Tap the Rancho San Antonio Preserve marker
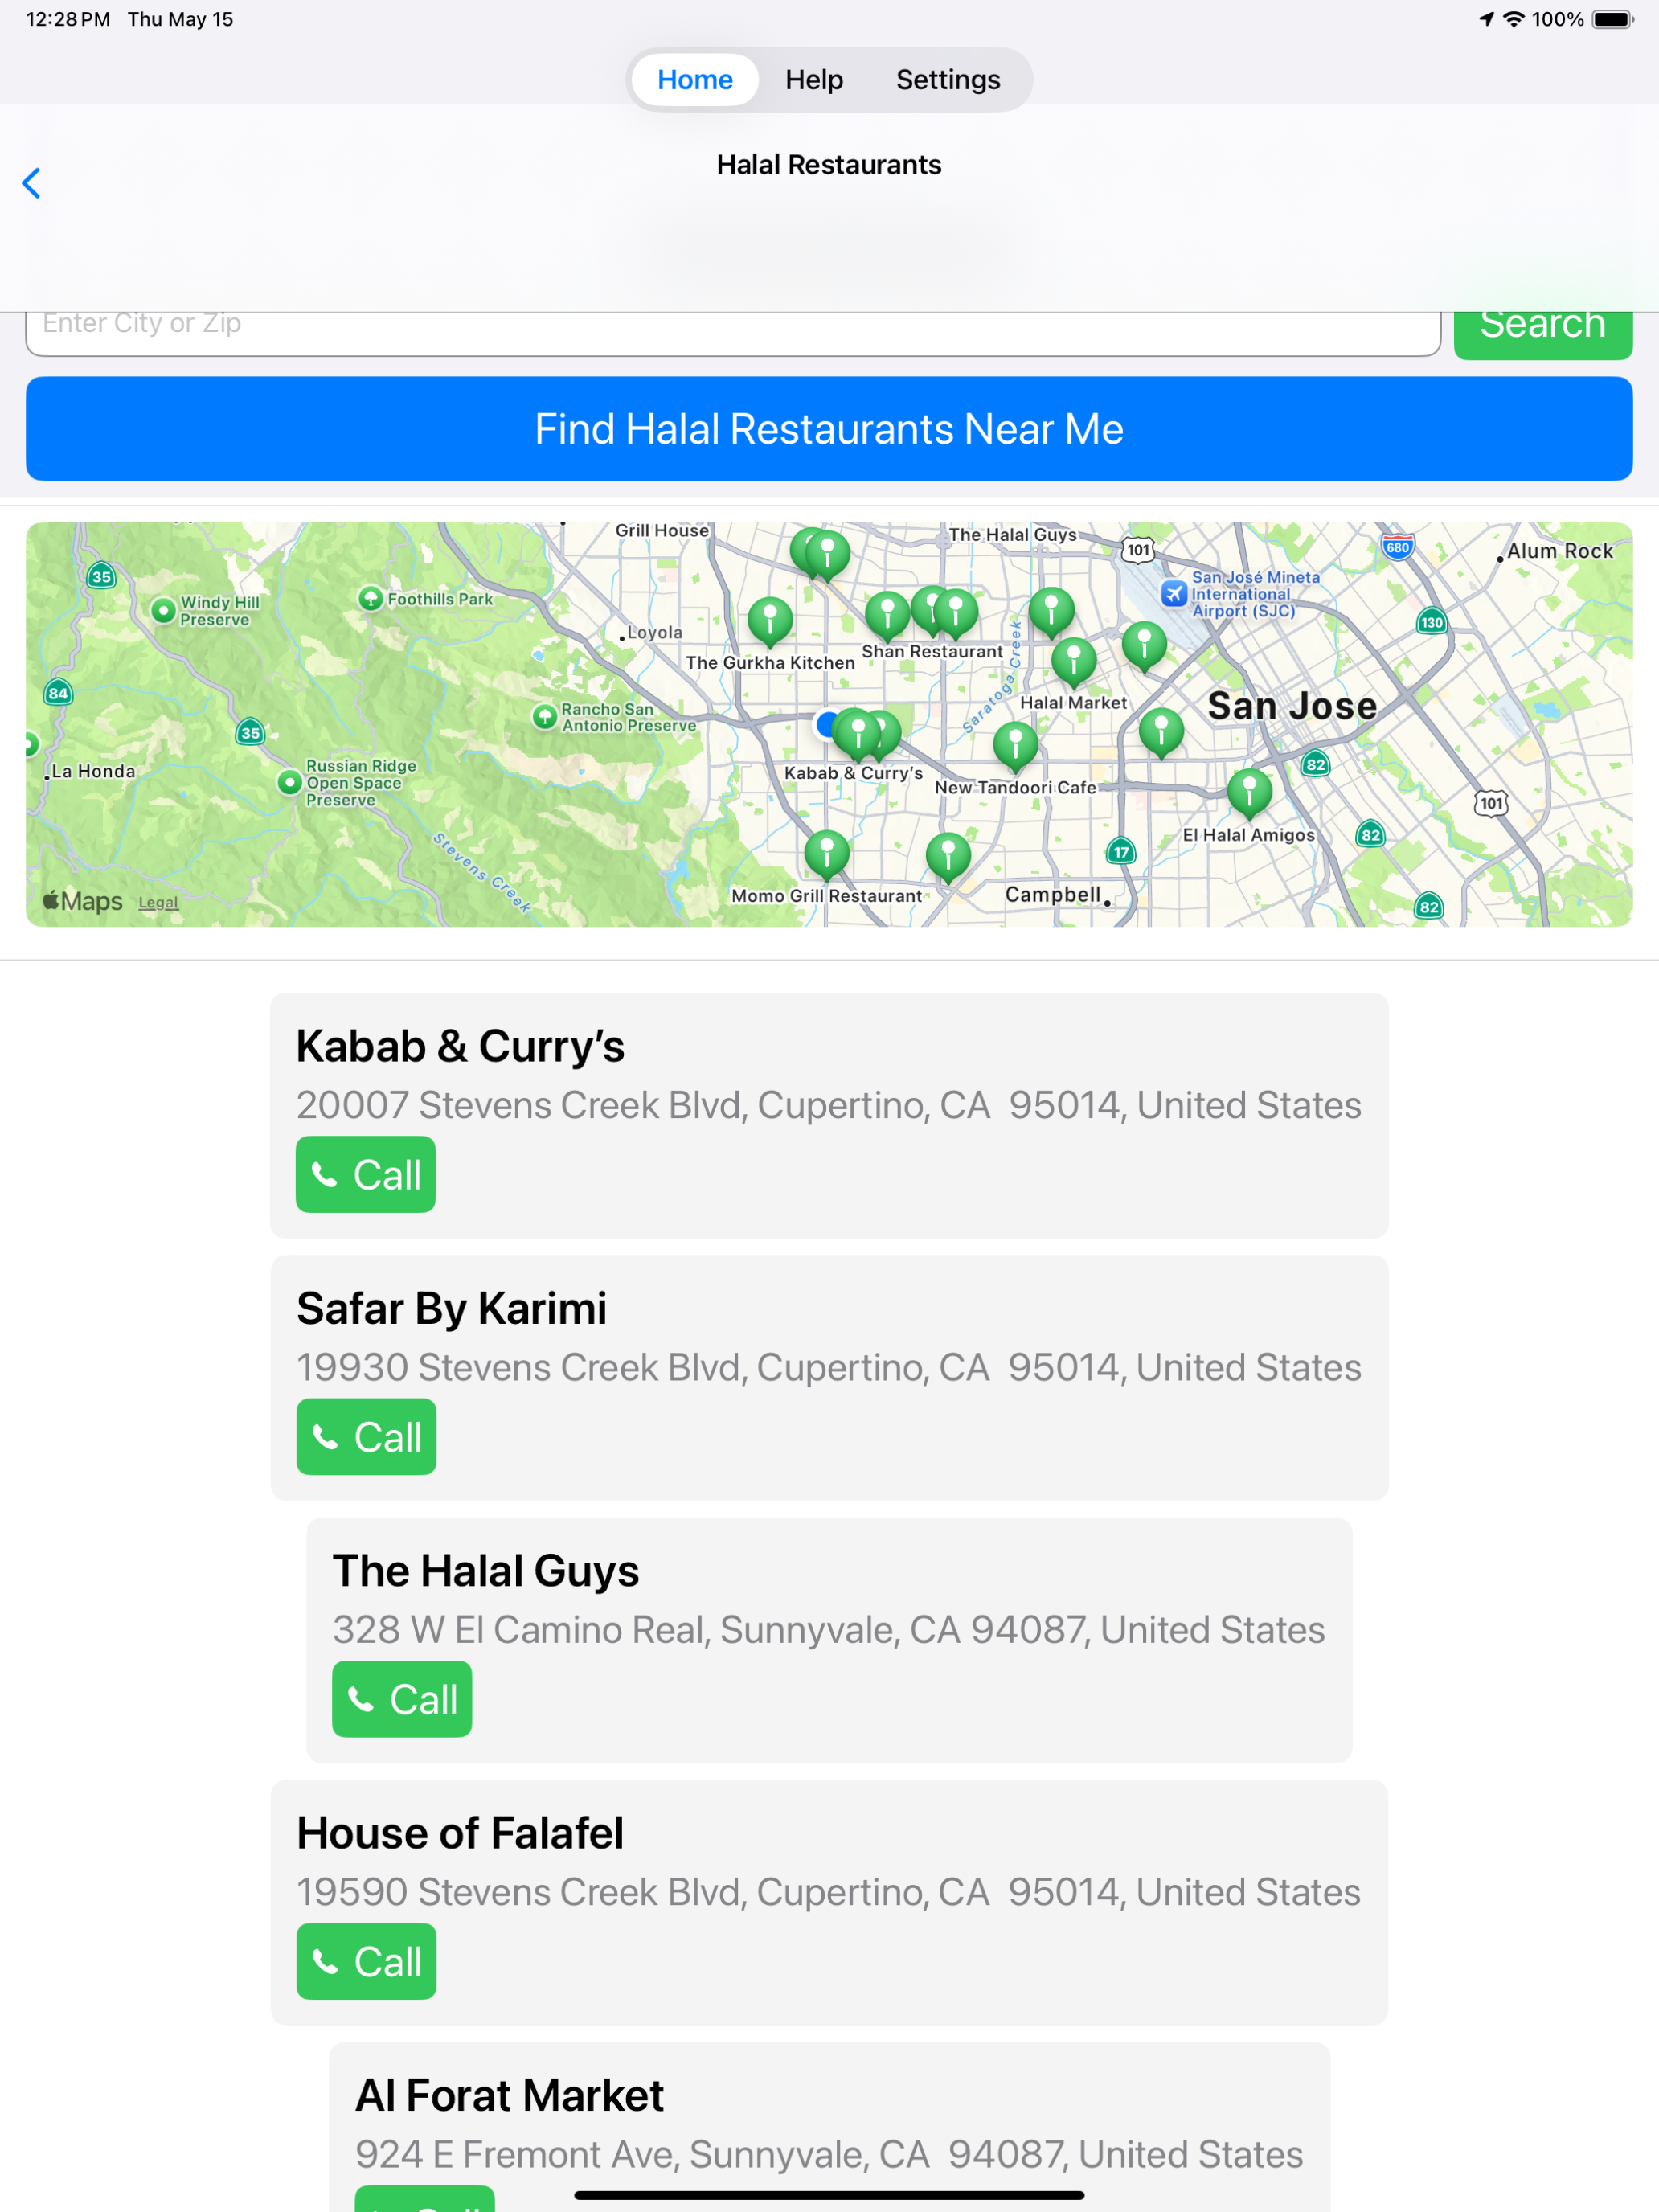This screenshot has height=2212, width=1659. [x=544, y=716]
